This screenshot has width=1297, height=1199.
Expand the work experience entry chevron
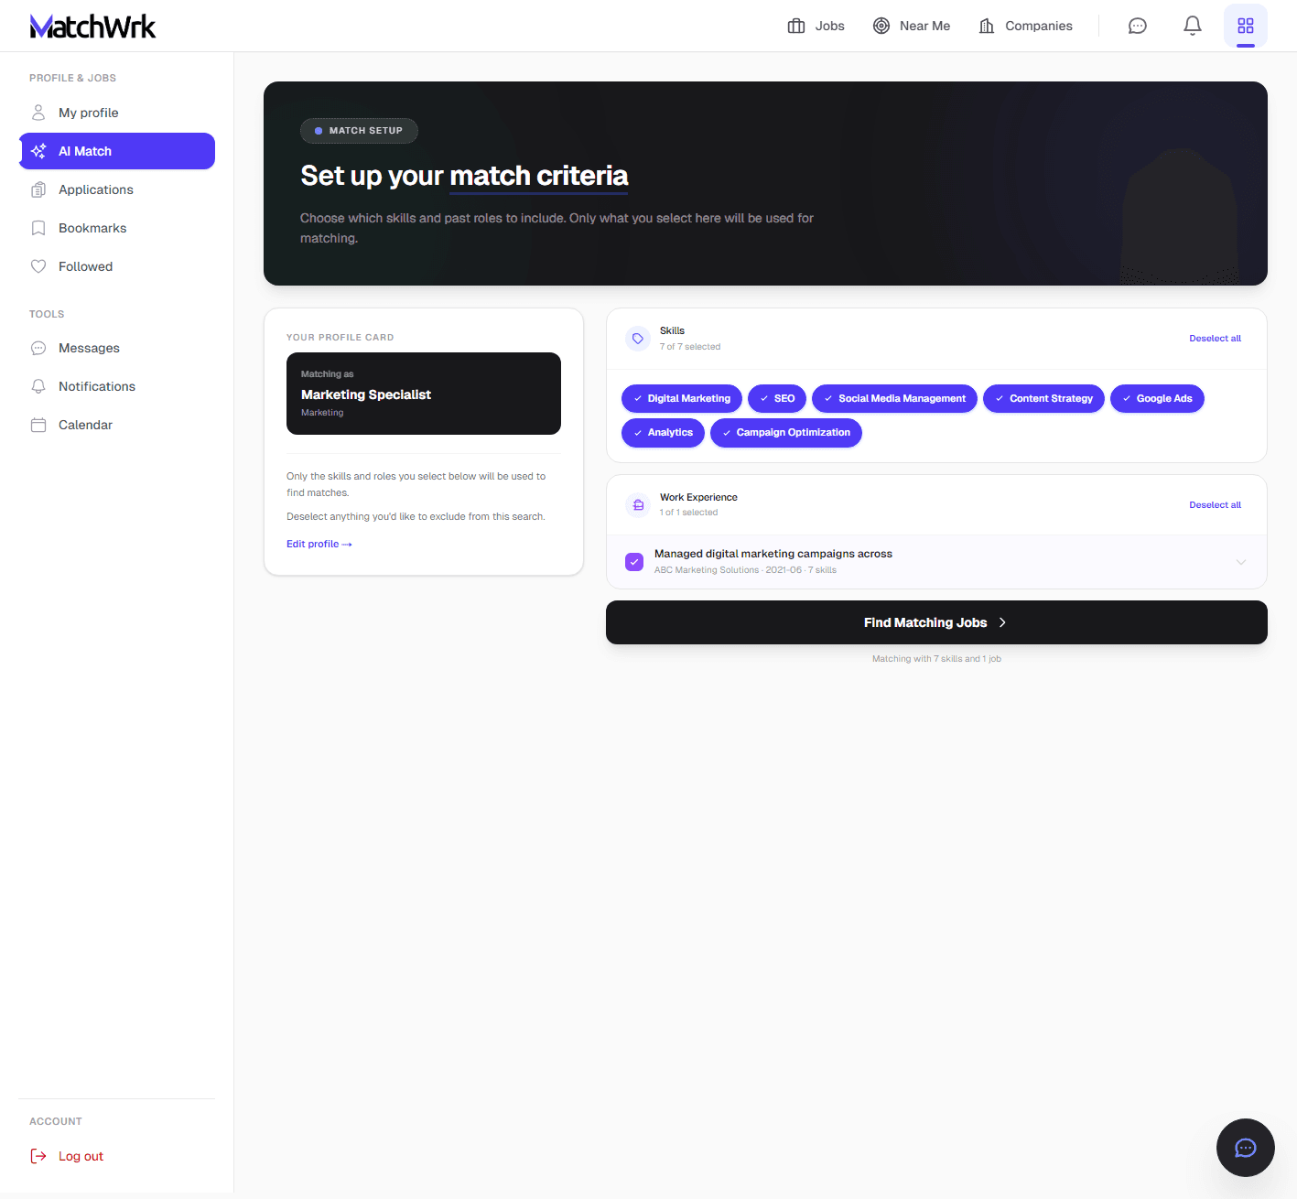coord(1240,562)
